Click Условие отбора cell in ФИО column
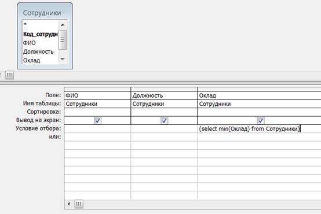This screenshot has width=321, height=214. (97, 129)
